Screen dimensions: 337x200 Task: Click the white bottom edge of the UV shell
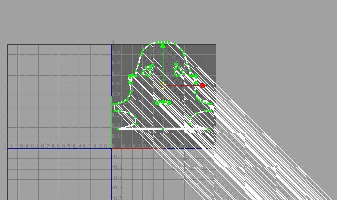163,129
